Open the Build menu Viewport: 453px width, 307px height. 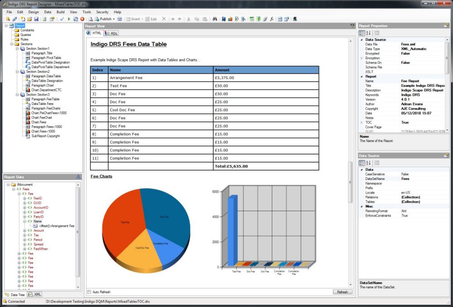tap(61, 12)
